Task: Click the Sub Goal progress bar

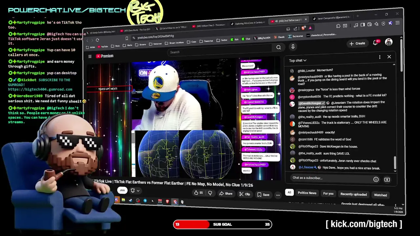Action: (222, 224)
